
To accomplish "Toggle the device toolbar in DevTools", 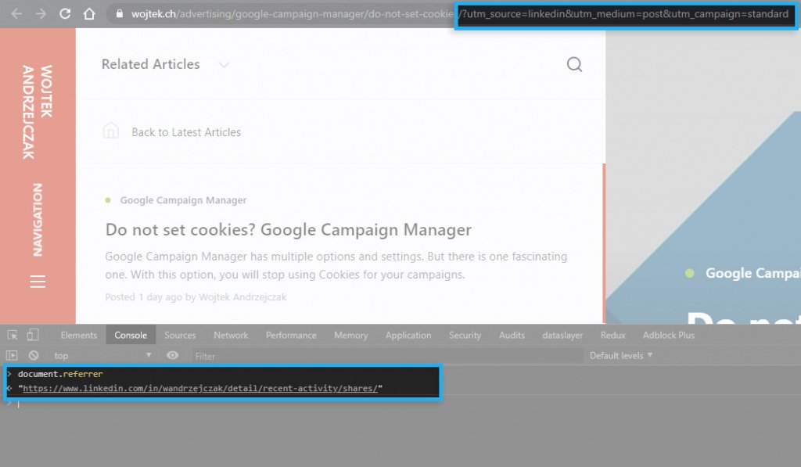I will pos(33,335).
